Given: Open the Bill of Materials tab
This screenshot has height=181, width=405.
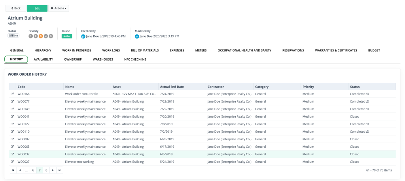Looking at the screenshot, I should point(145,50).
